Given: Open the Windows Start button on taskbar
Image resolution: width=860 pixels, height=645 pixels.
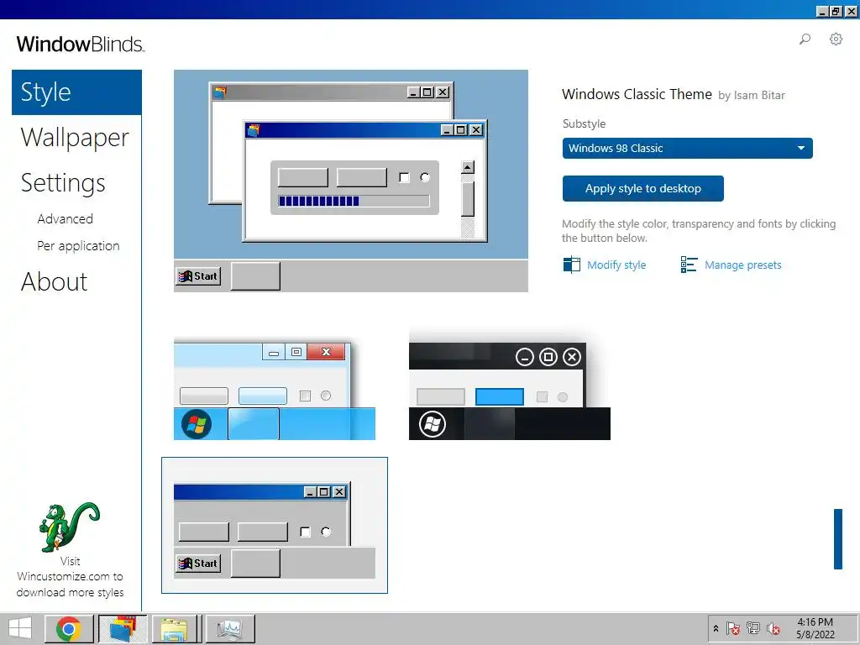Looking at the screenshot, I should tap(20, 628).
